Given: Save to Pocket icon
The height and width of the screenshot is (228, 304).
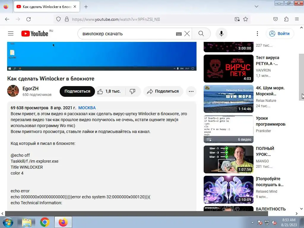Looking at the screenshot, I should [x=275, y=19].
